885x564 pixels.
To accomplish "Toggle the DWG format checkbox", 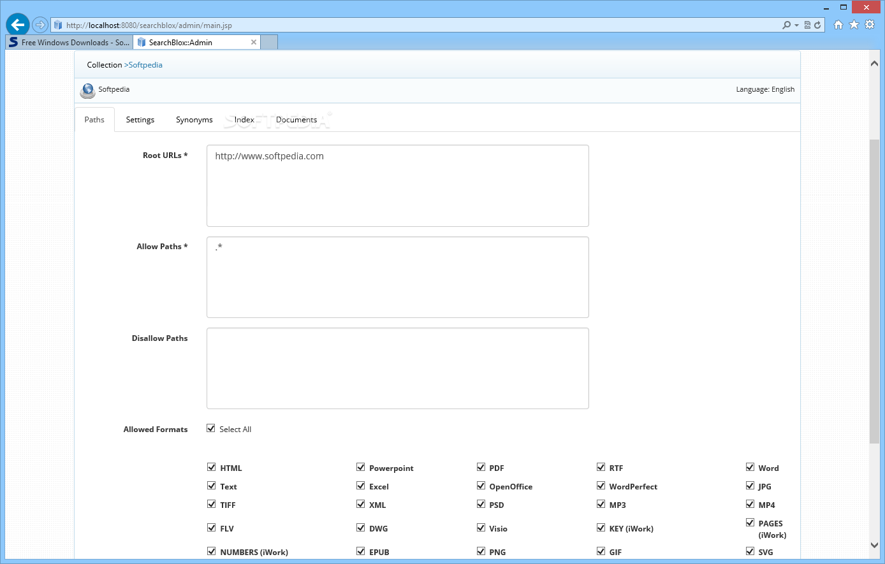I will 361,528.
